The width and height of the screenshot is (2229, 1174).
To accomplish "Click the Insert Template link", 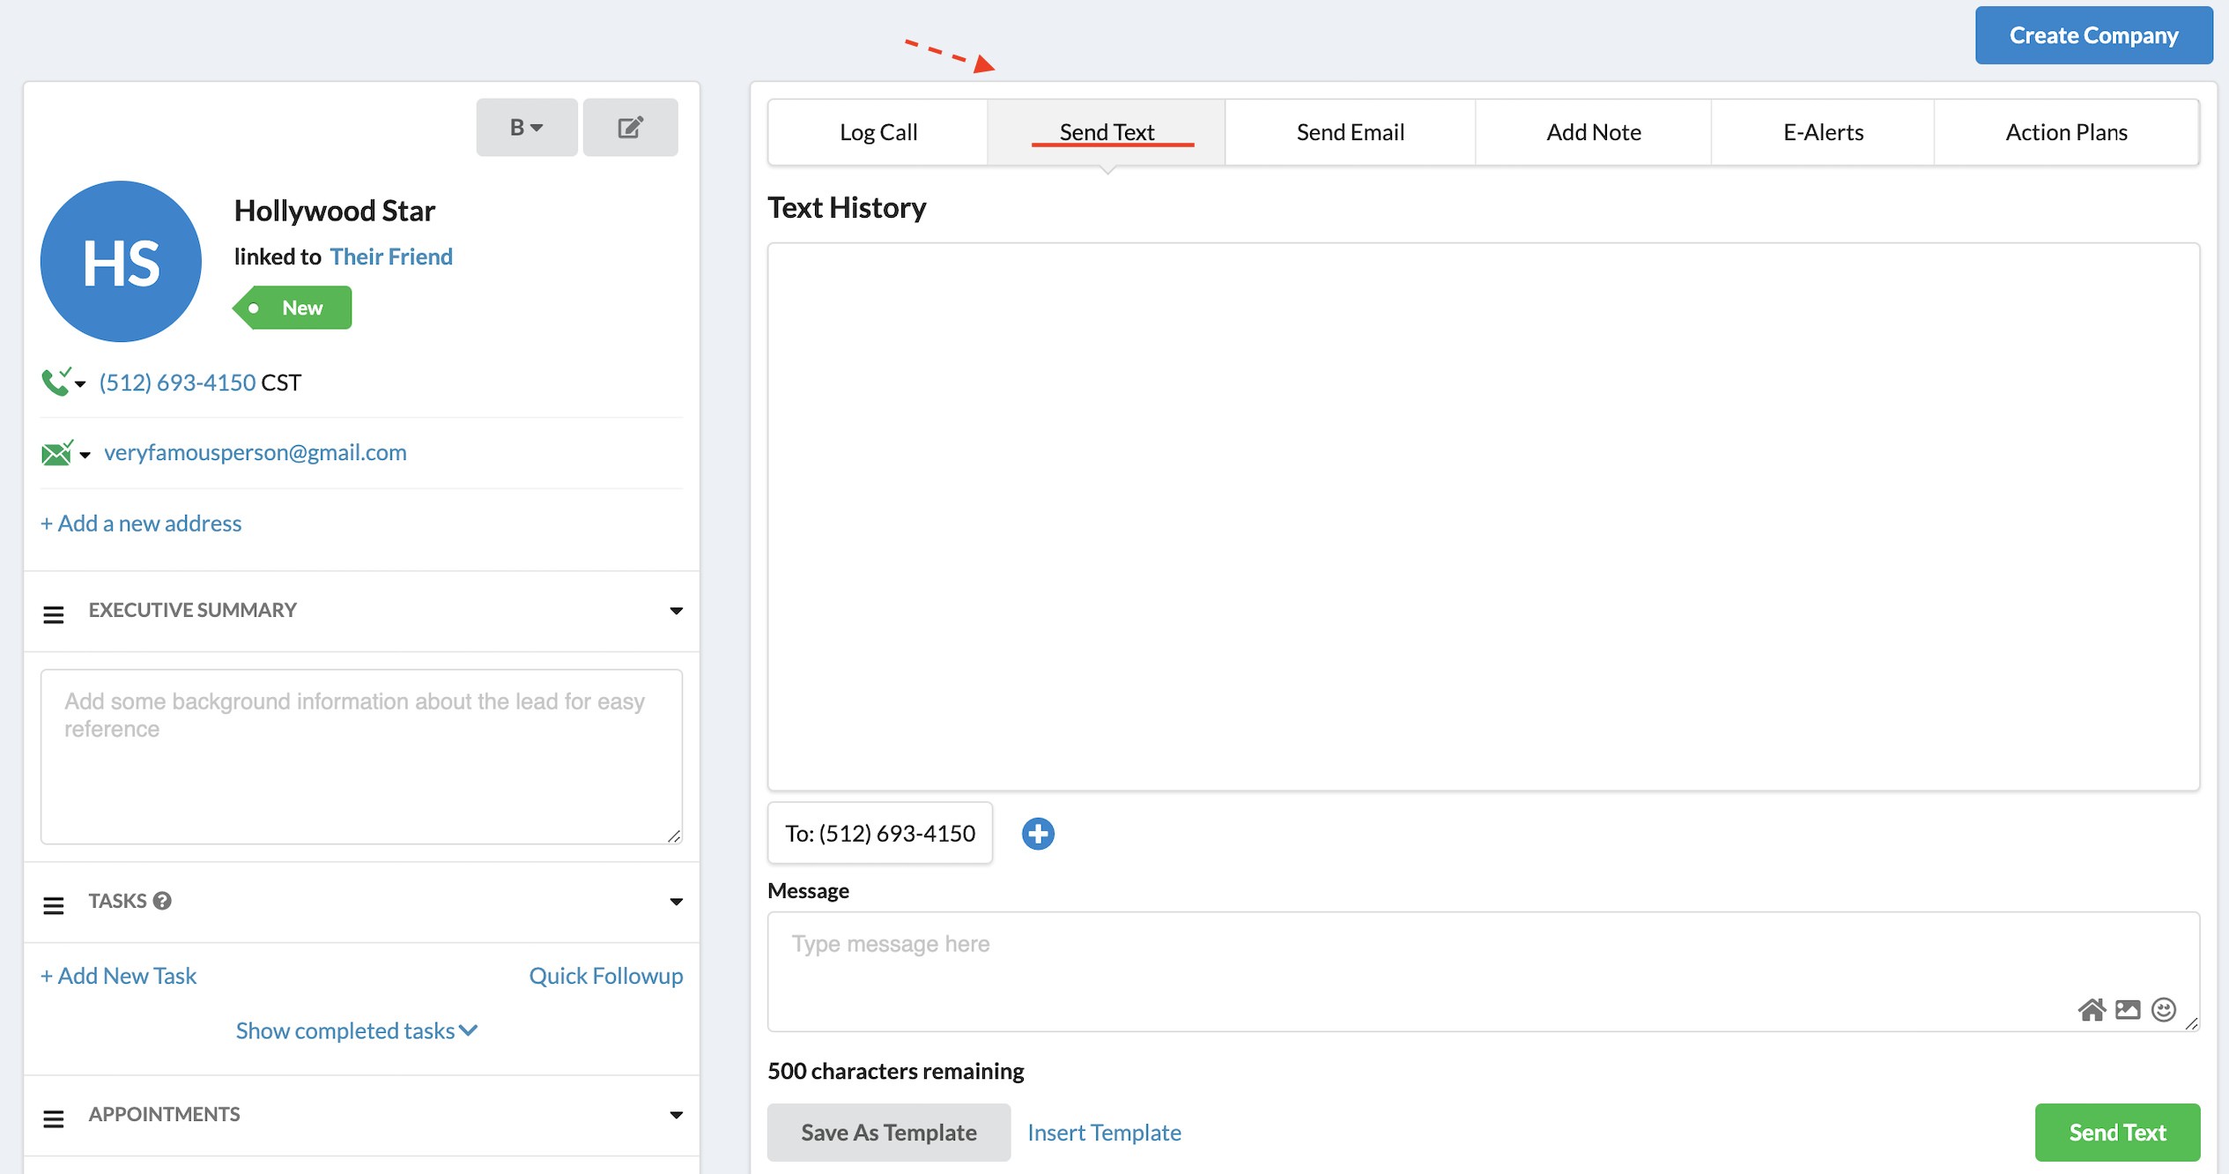I will point(1104,1132).
